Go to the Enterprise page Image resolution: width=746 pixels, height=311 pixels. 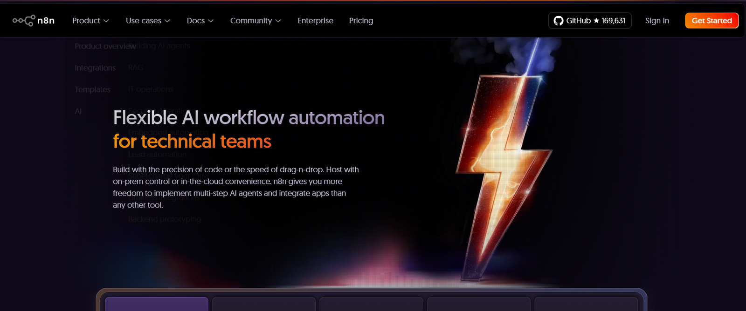point(316,20)
